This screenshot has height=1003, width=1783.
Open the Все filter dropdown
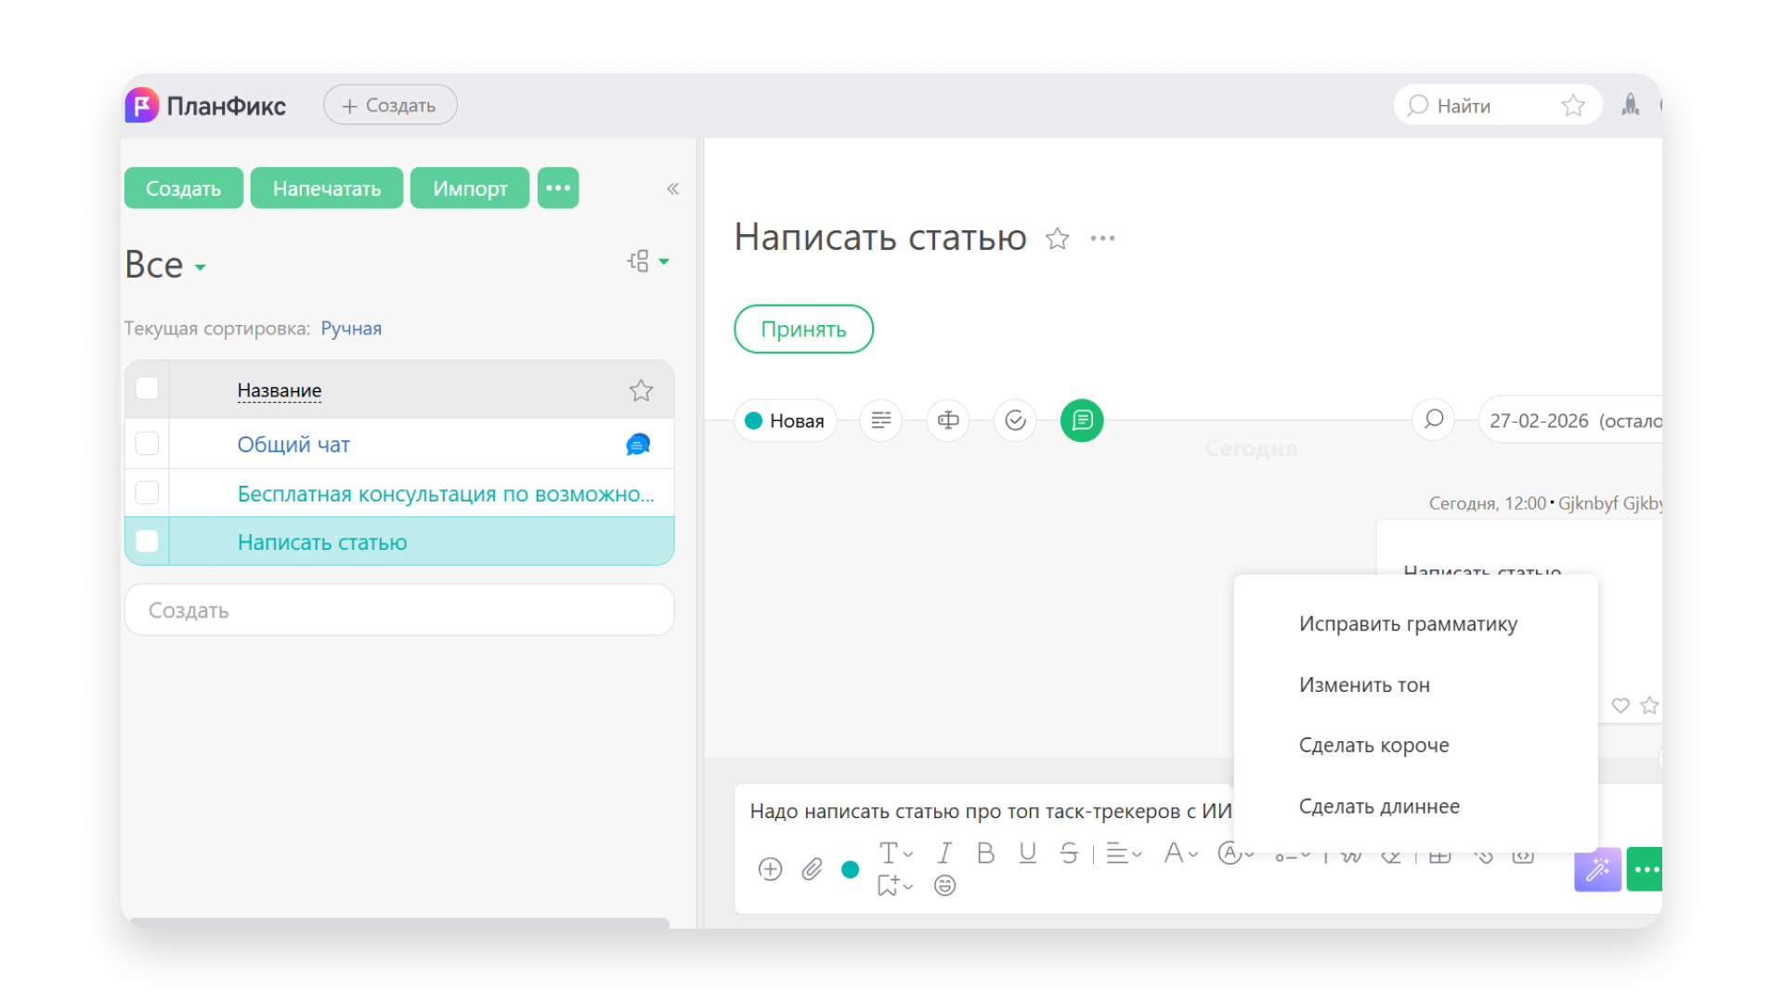point(165,264)
